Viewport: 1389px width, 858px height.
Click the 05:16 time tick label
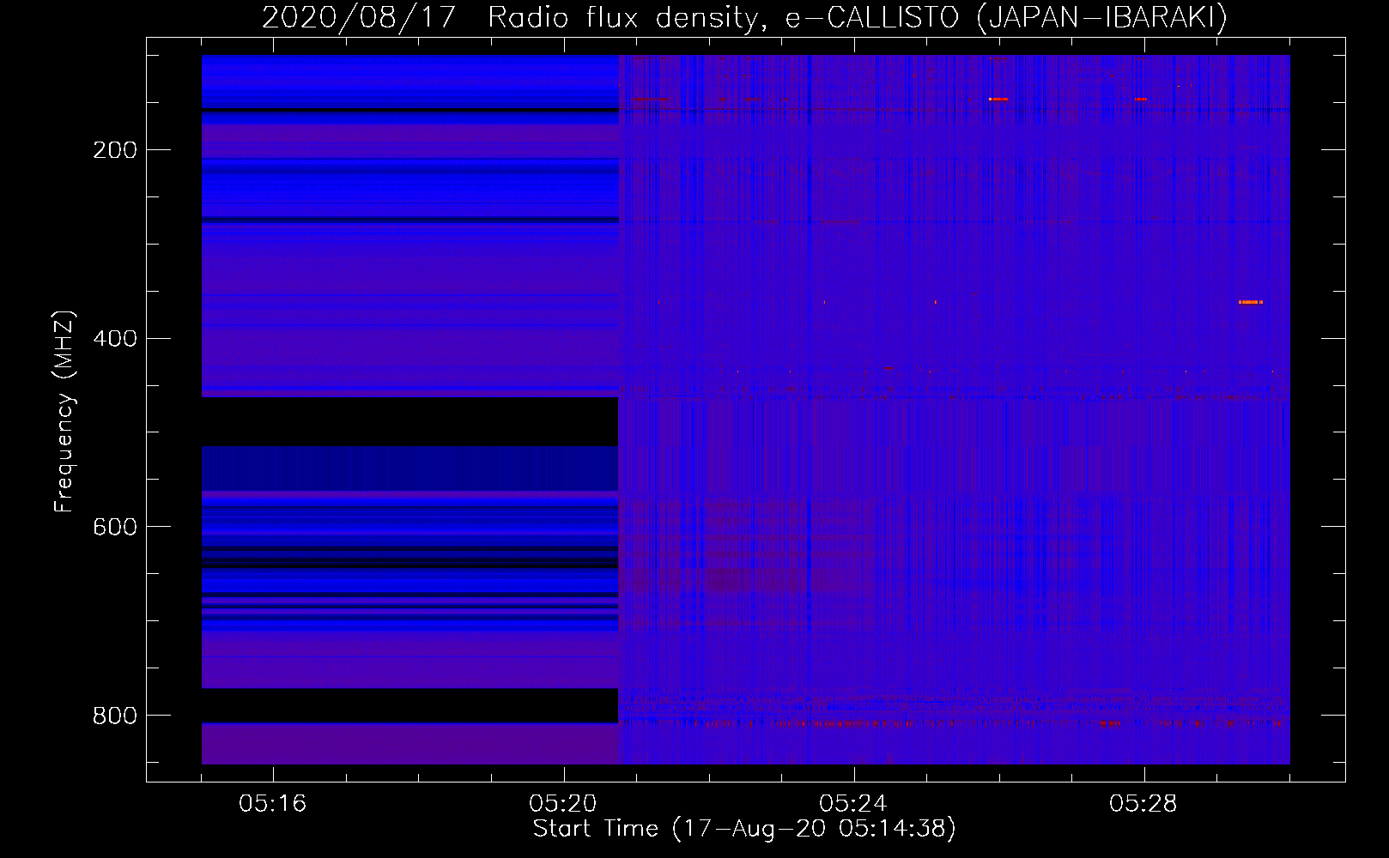[273, 804]
